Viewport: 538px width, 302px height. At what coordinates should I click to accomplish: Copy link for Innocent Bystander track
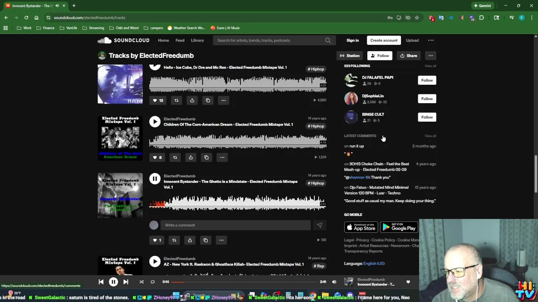click(x=205, y=240)
